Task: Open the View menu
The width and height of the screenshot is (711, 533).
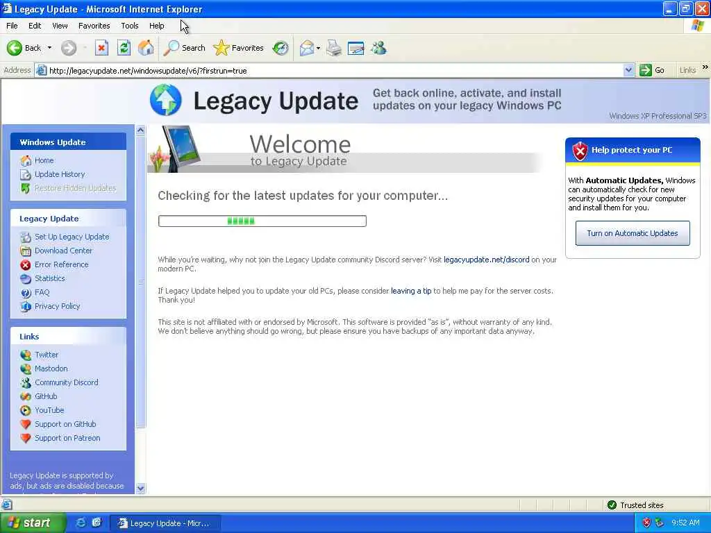Action: 60,26
